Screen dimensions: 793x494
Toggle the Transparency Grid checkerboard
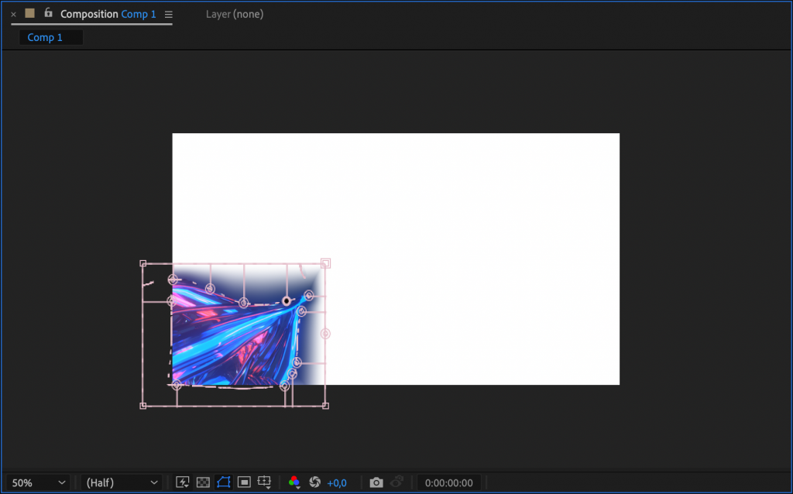[x=203, y=482]
